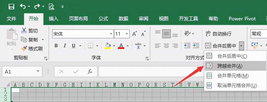Image resolution: width=267 pixels, height=102 pixels.
Task: Choose 取消单元格合并(U) from the menu
Action: 235,85
